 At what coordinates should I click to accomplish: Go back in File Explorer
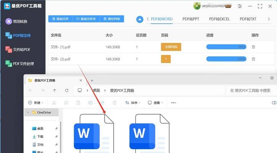tap(30, 90)
